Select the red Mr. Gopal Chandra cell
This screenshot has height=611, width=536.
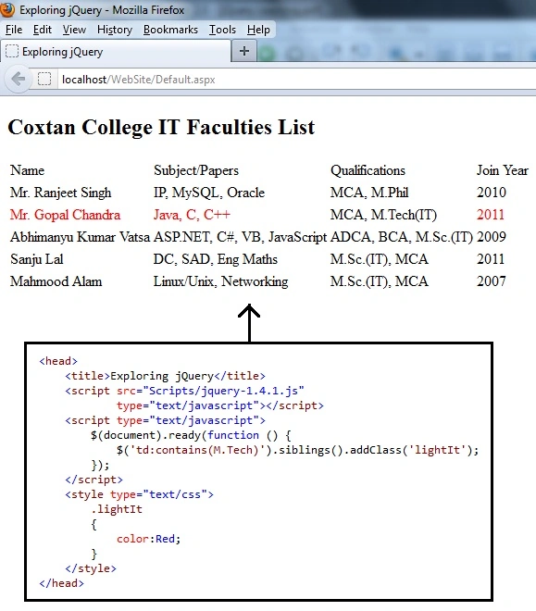pos(66,215)
